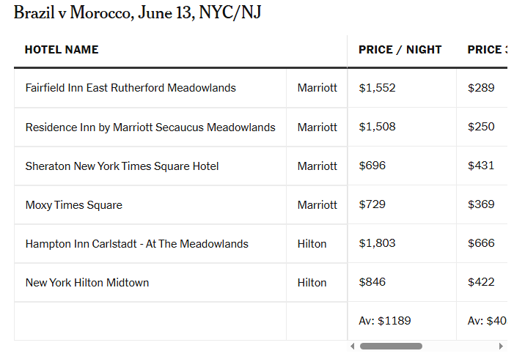Select Hampton Inn Carlstadt - At The Meadowlands
Screen dimensions: 514x359
click(136, 244)
